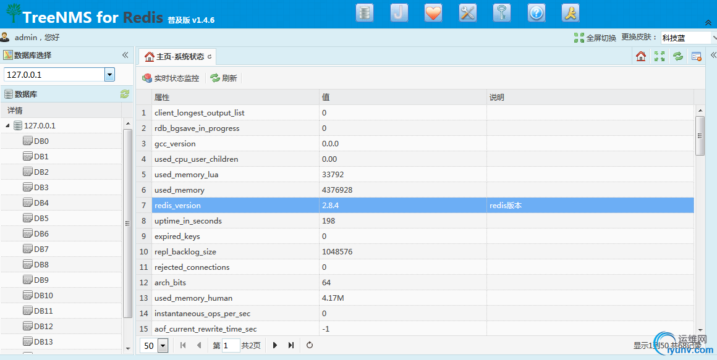Click the heart icon in header
Screen dimensions: 717x360
pyautogui.click(x=433, y=13)
